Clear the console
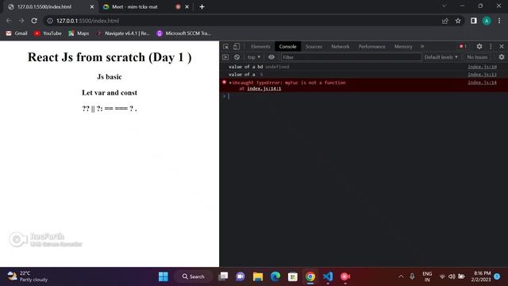508x286 pixels. [237, 57]
